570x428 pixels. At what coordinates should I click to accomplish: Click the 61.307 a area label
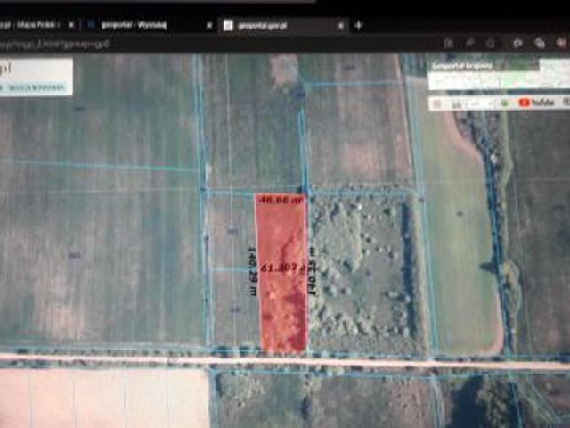[283, 267]
